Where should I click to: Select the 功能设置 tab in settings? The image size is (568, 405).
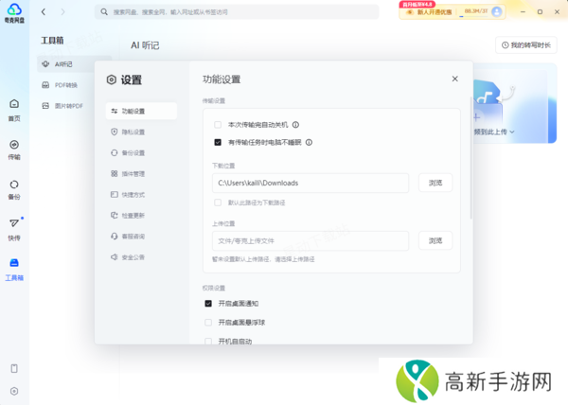pos(141,111)
